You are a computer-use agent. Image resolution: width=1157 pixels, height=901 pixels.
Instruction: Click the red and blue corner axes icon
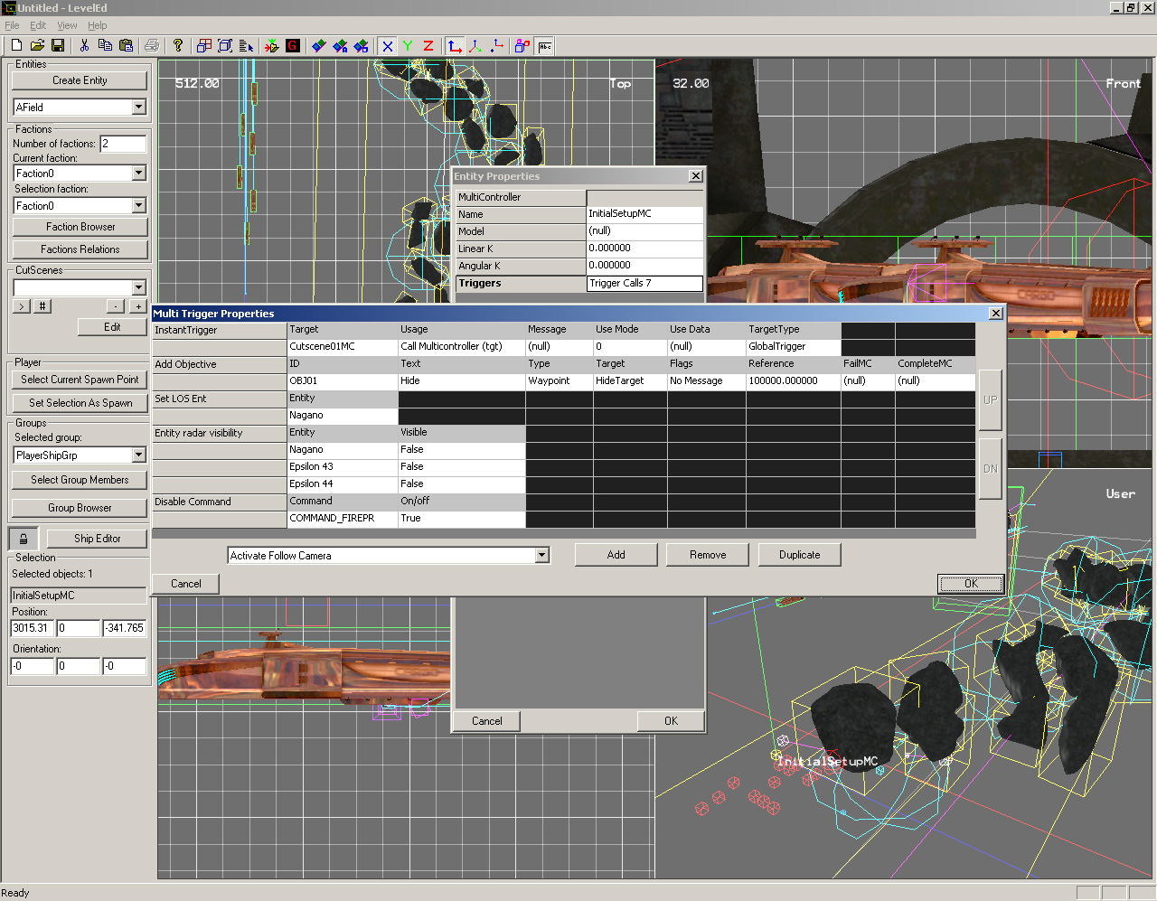click(455, 46)
